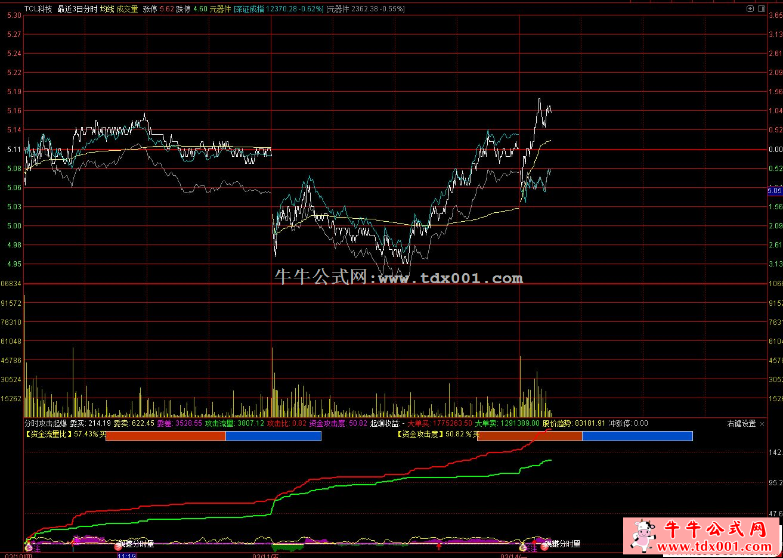The image size is (783, 558).
Task: Click the TCL科技 stock name
Action: click(38, 9)
